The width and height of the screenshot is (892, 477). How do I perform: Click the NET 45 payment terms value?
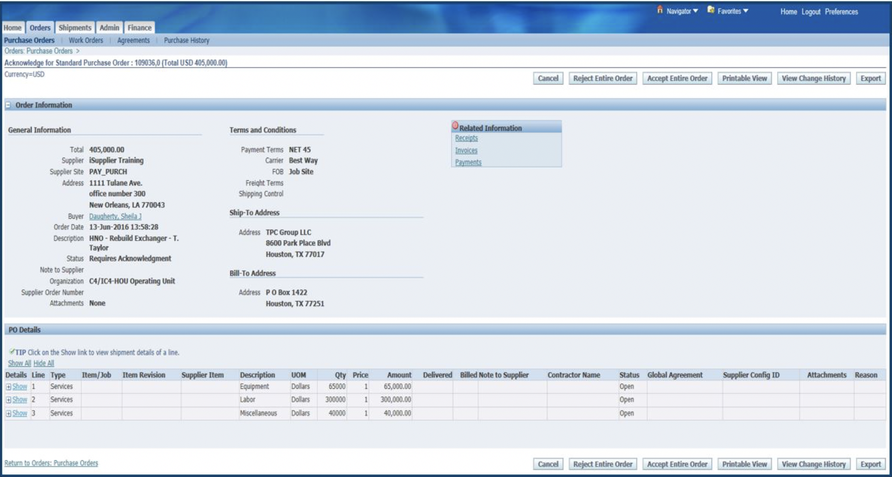point(299,150)
